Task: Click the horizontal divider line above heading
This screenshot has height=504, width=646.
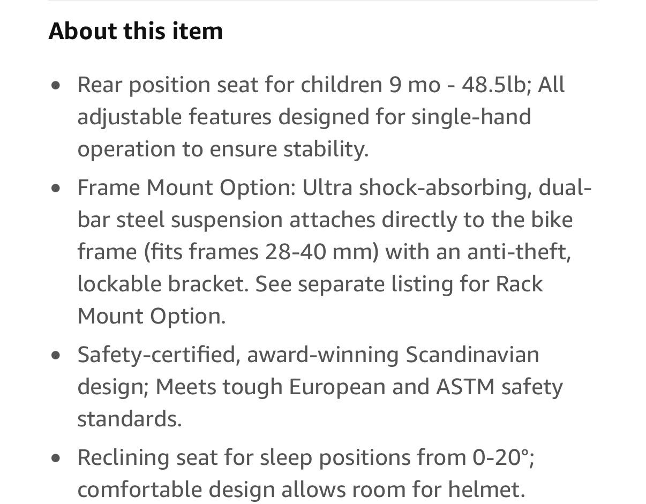Action: 323,1
